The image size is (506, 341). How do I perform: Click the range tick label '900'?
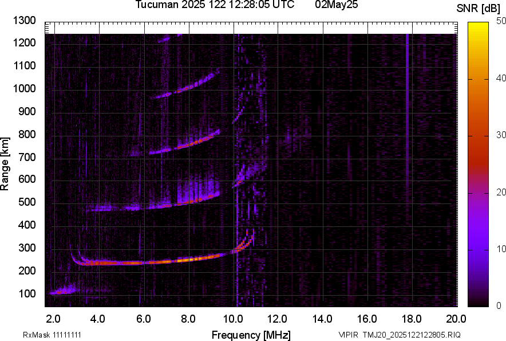pos(27,112)
